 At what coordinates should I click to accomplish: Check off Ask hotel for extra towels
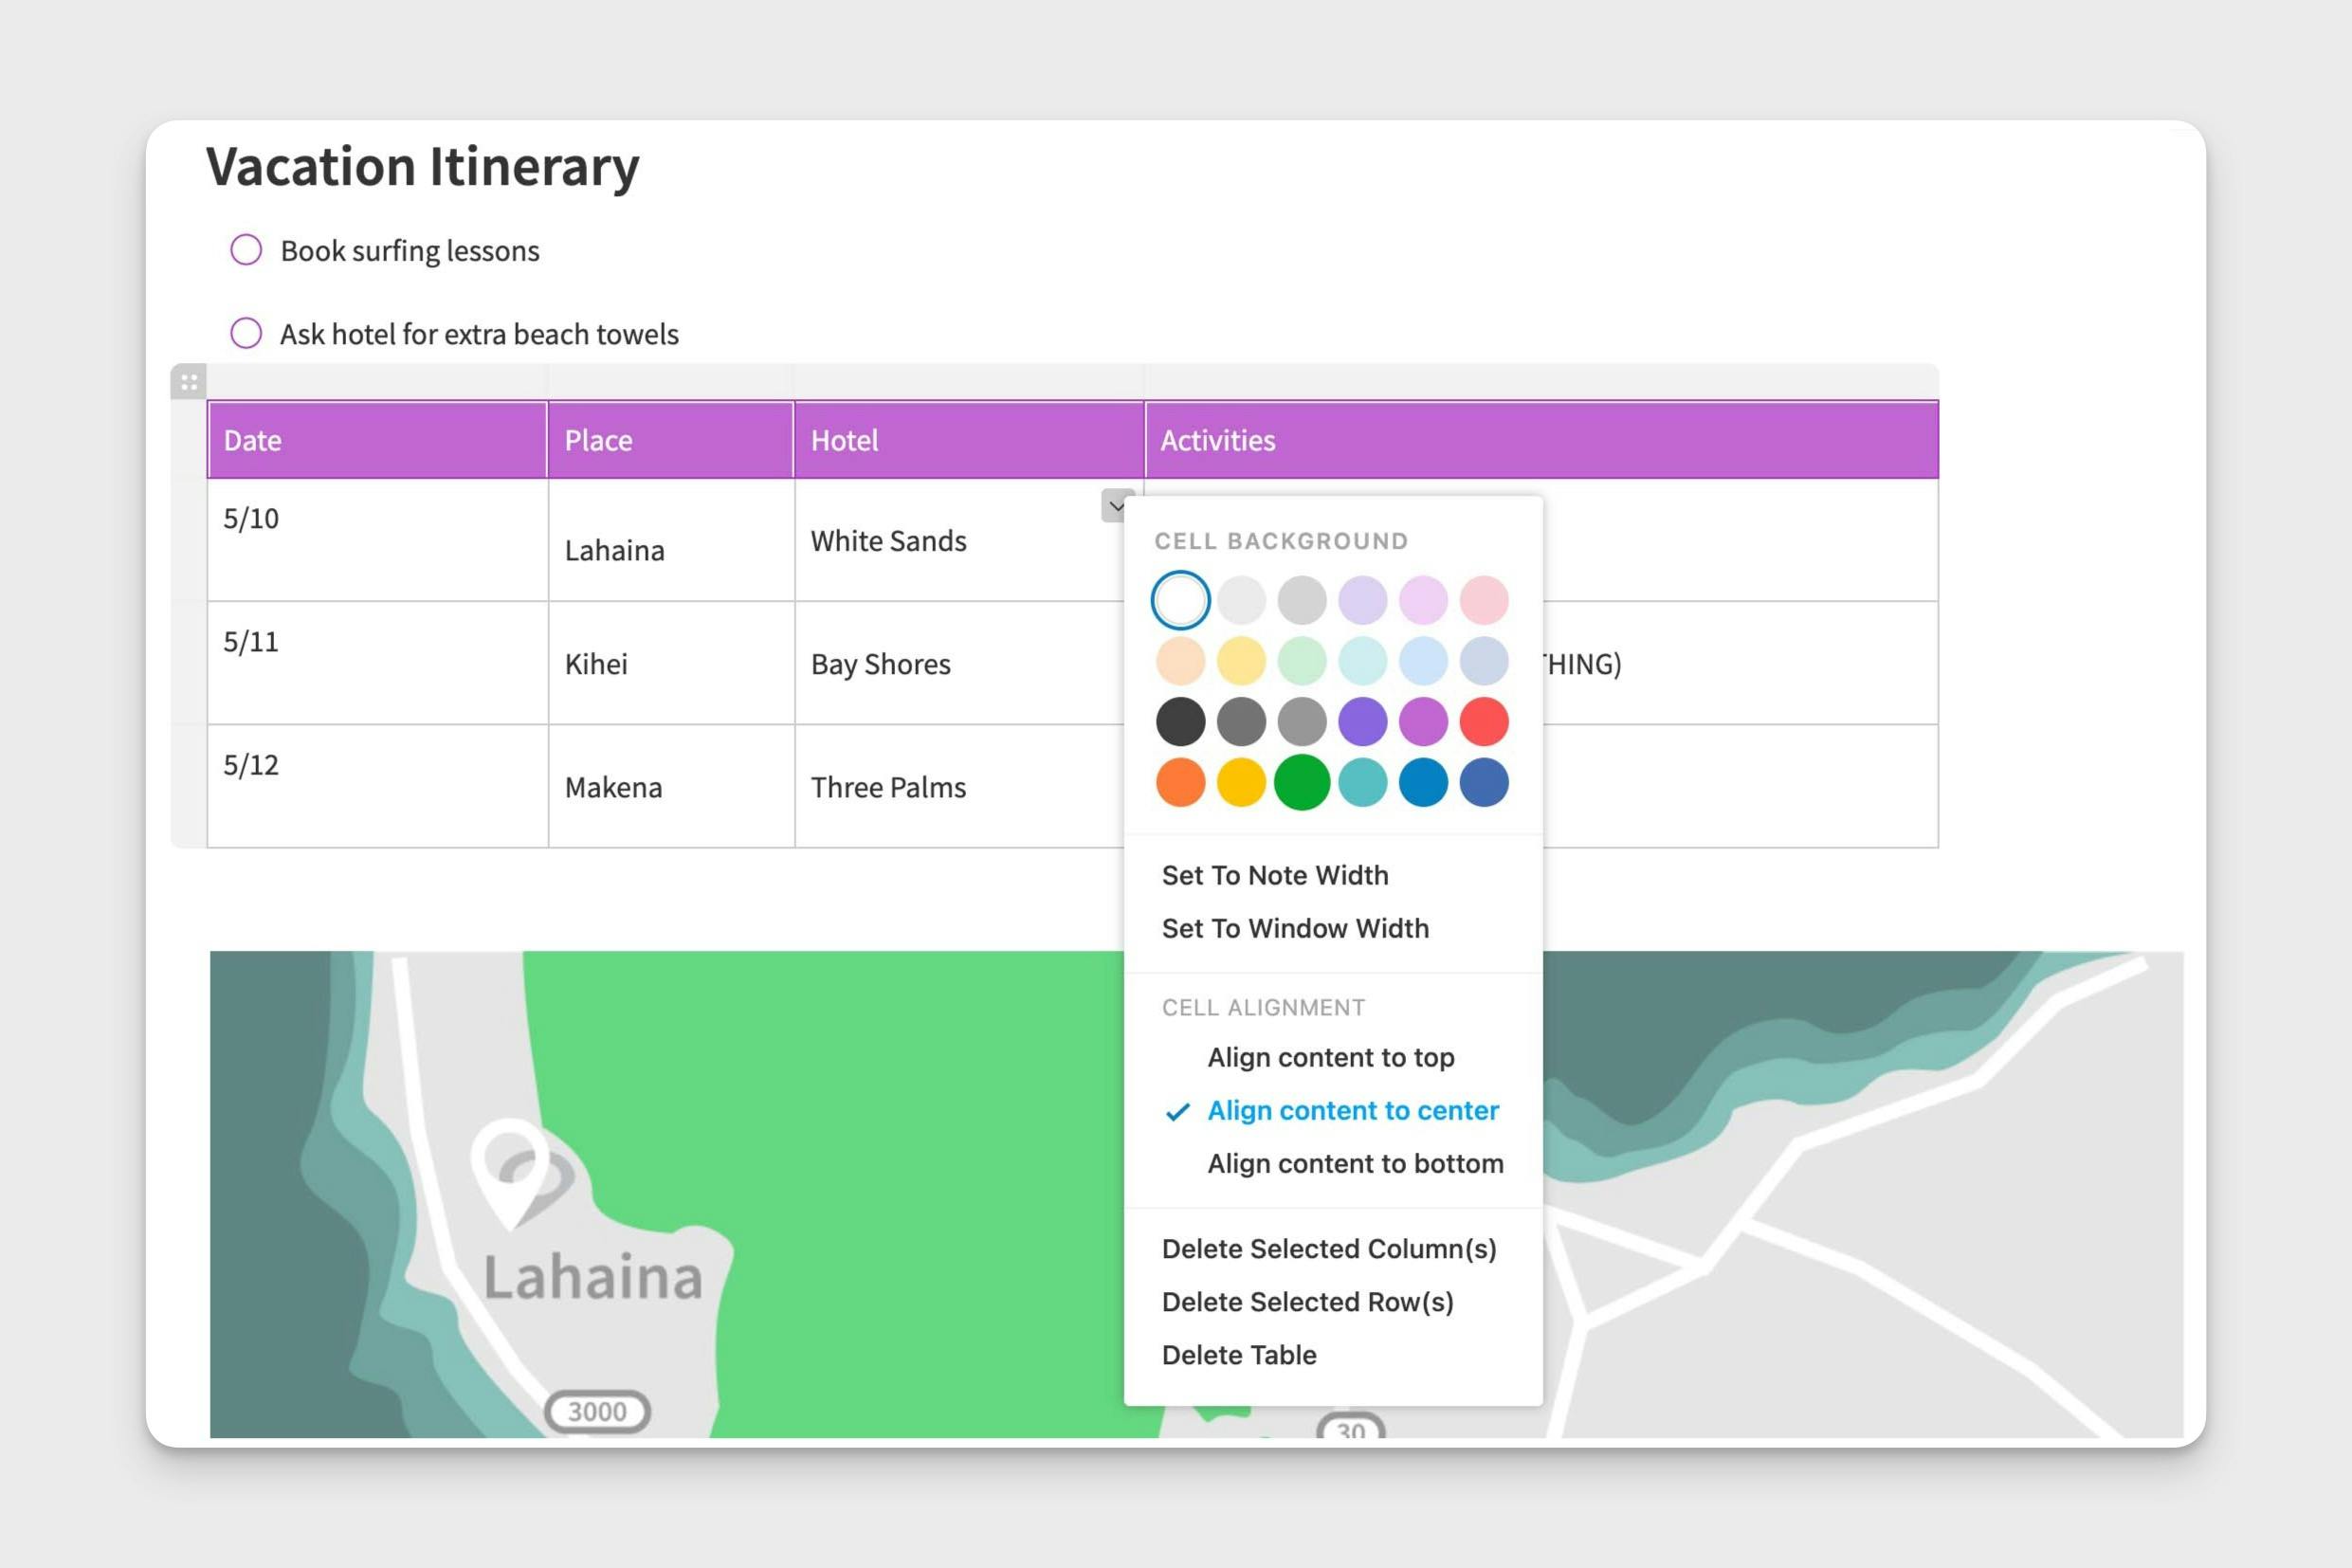tap(246, 333)
